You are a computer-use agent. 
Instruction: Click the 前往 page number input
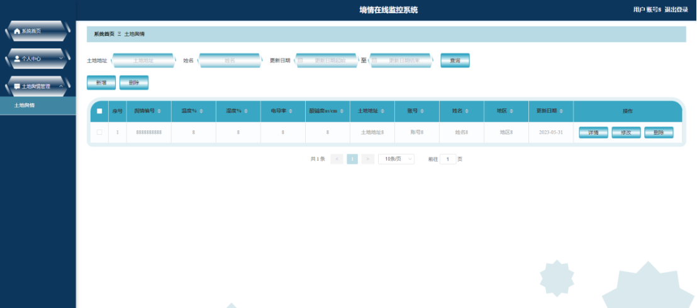pos(448,159)
